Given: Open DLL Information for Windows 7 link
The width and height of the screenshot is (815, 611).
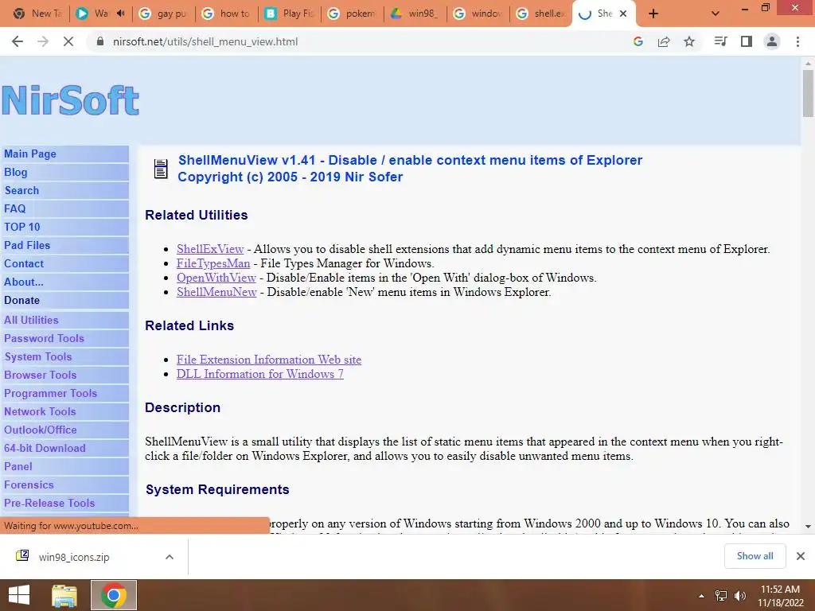Looking at the screenshot, I should [x=260, y=374].
